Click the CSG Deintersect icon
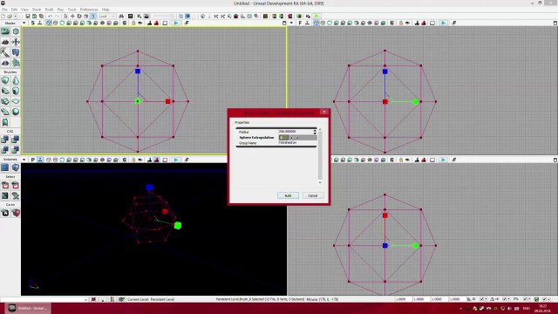The image size is (558, 314). [16, 150]
